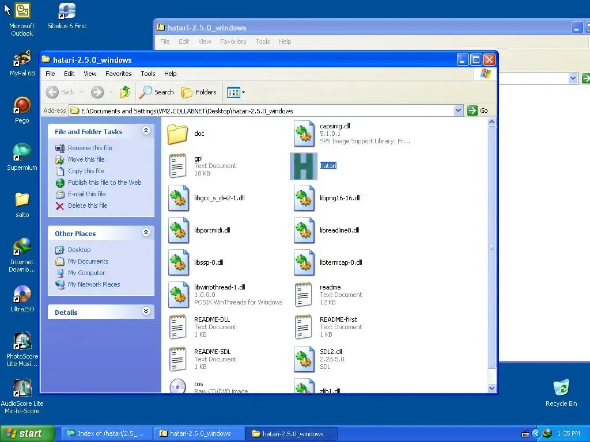Select the libtermcap-0.dll icon

[x=304, y=262]
